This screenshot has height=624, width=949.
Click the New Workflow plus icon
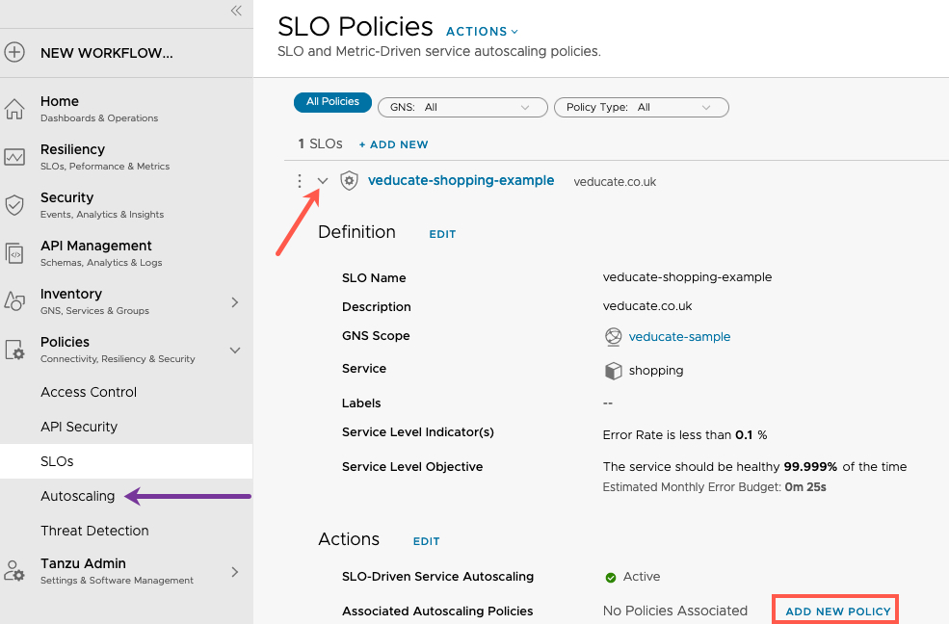14,53
